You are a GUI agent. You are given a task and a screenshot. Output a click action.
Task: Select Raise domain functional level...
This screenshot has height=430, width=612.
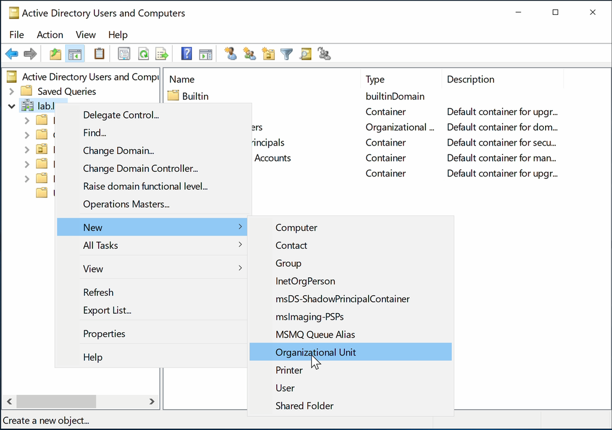tap(145, 186)
